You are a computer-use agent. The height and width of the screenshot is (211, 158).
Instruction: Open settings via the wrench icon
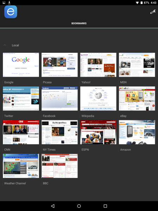tap(153, 12)
